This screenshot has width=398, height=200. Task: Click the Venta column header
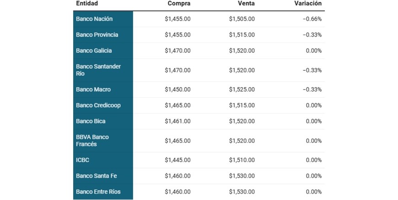246,4
